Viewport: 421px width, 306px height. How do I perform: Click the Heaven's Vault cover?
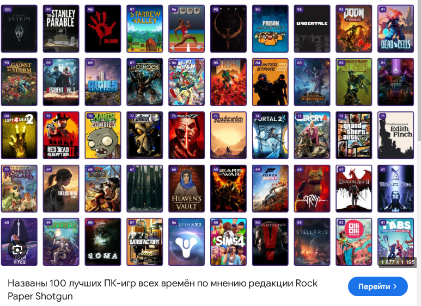coord(187,189)
